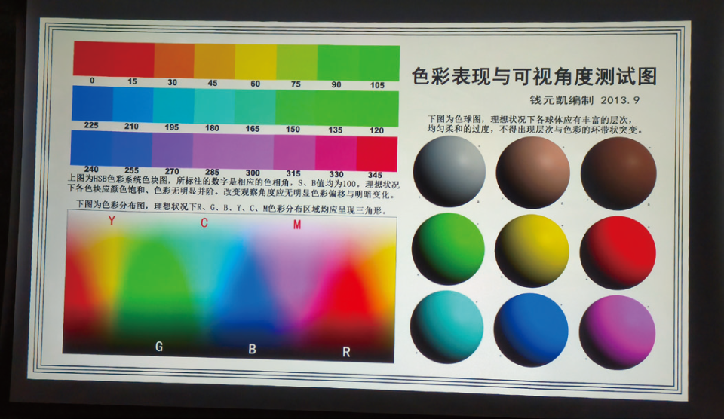
Task: Click the dark brown sphere
Action: pyautogui.click(x=618, y=173)
